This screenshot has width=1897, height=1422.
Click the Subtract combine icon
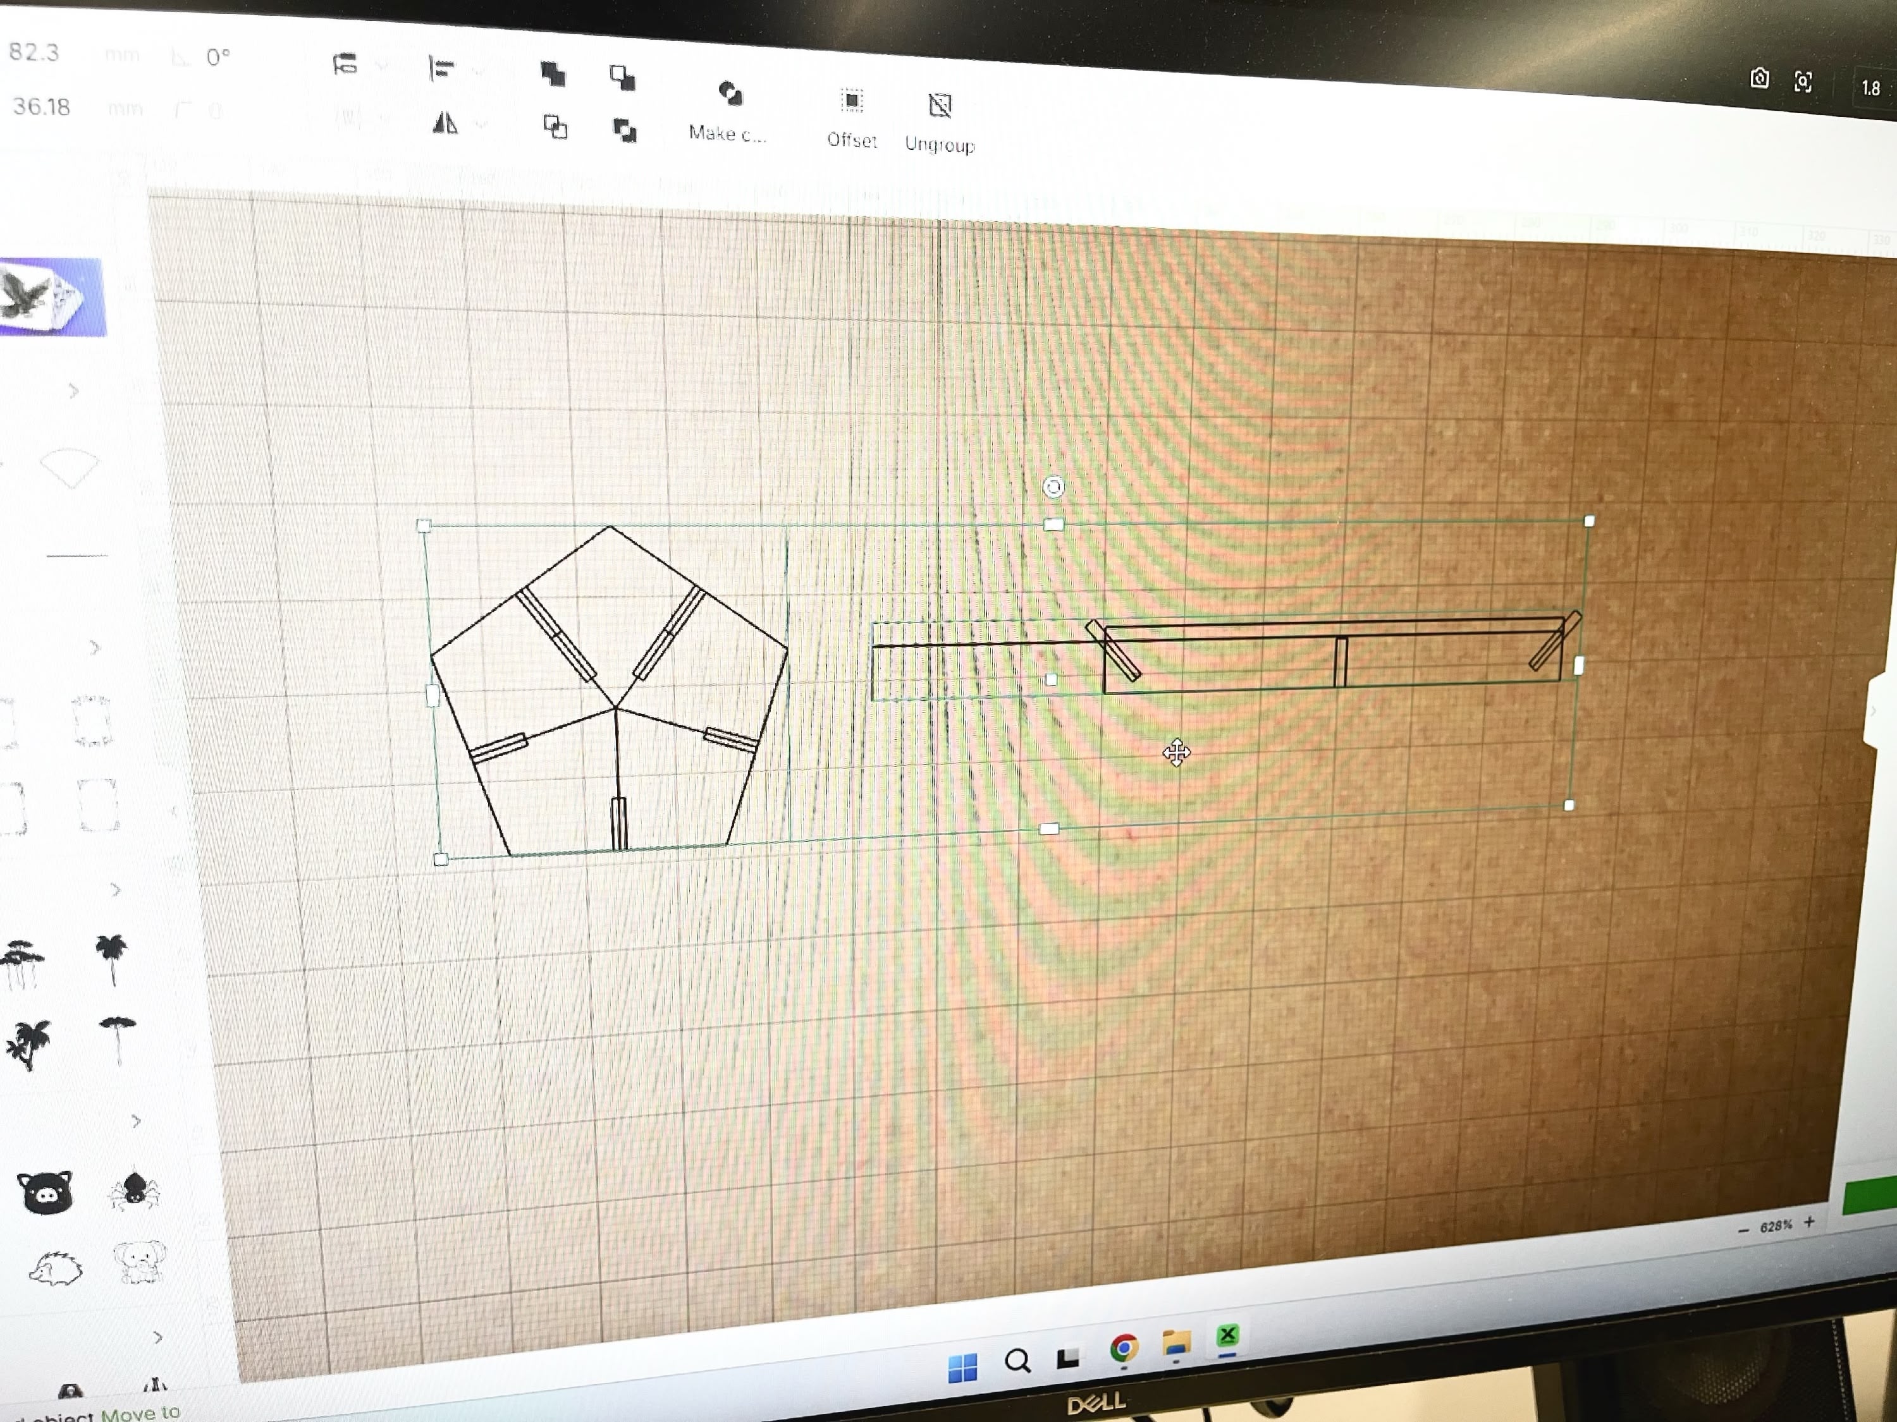click(623, 78)
